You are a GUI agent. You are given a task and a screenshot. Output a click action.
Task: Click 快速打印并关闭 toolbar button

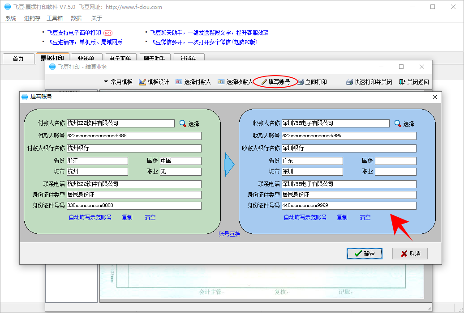tap(369, 82)
